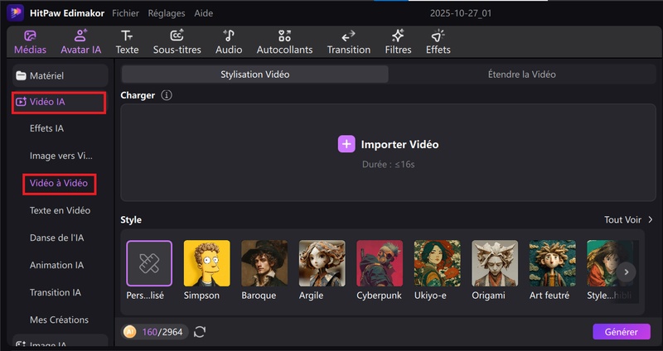Open the Matériel folder section
This screenshot has width=663, height=351.
click(x=60, y=76)
